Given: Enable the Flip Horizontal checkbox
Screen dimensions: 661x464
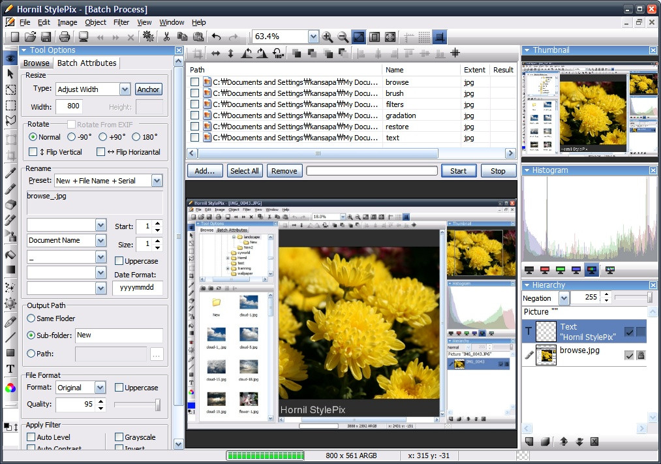Looking at the screenshot, I should point(100,151).
